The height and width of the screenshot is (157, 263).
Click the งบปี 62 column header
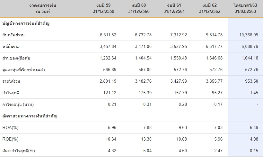211,8
